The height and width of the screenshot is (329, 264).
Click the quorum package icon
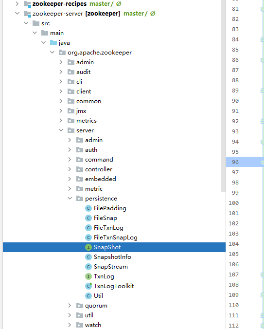pos(80,306)
